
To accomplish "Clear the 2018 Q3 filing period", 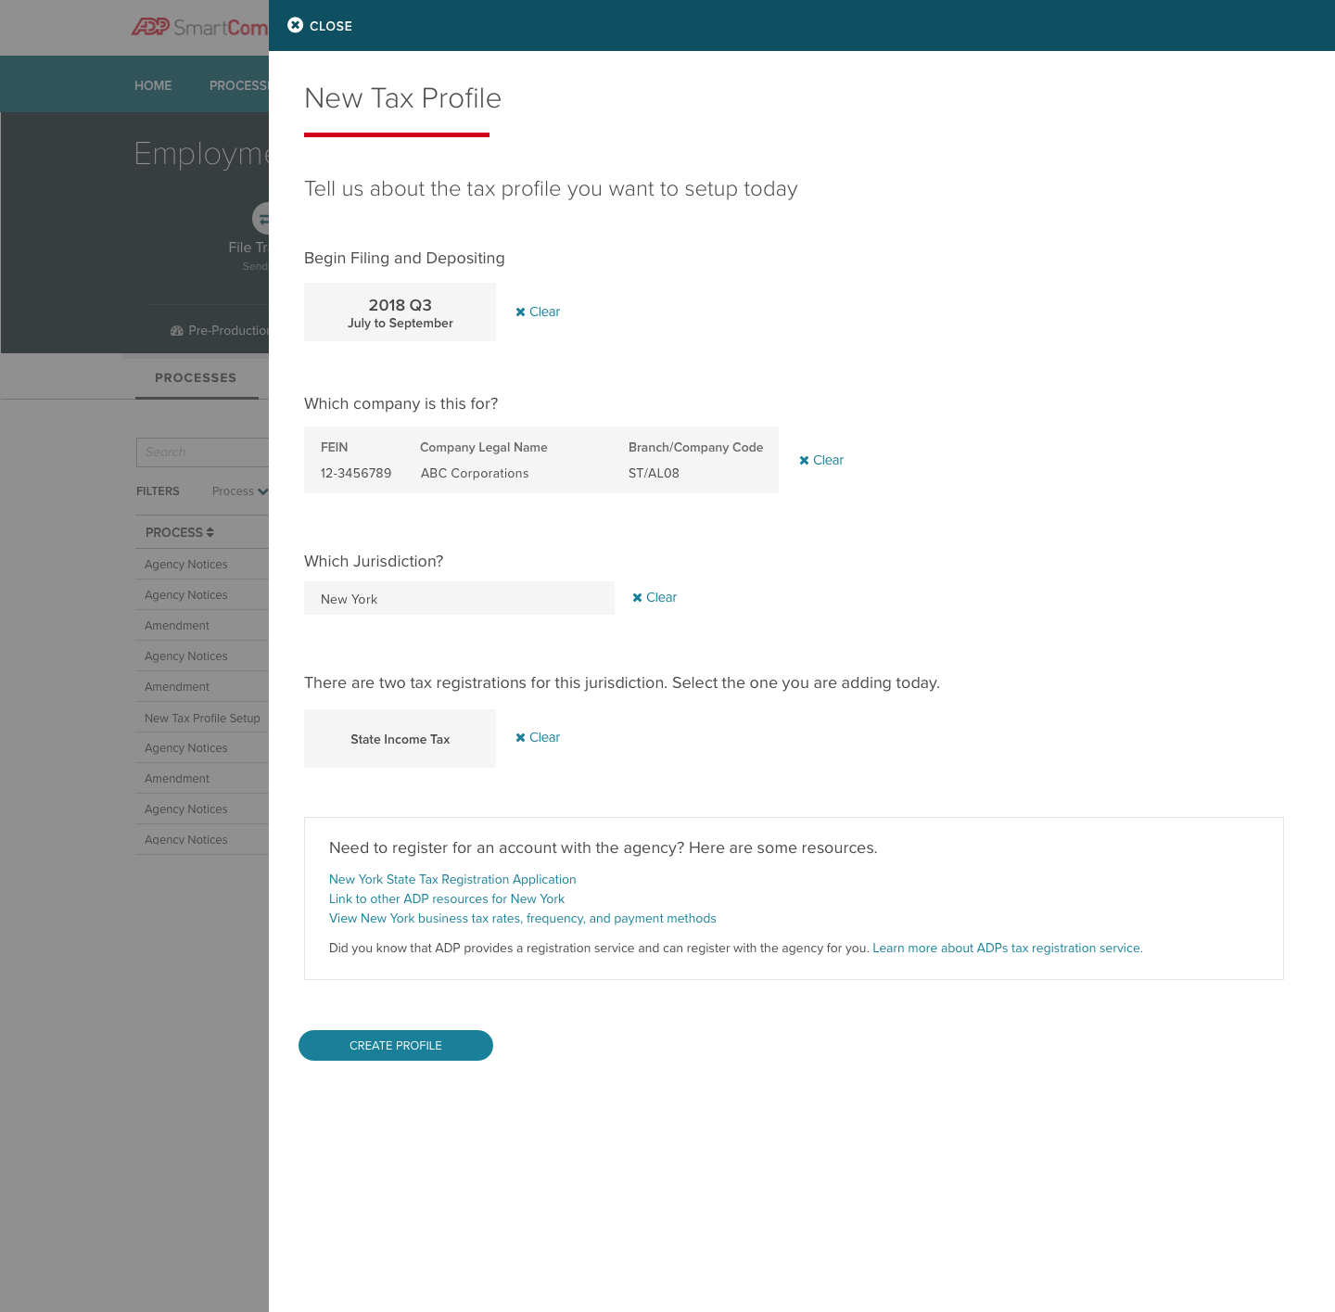I will point(538,312).
